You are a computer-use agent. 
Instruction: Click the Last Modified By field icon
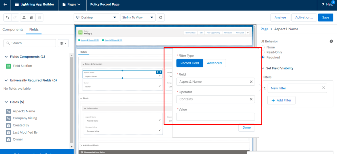[x=8, y=133]
